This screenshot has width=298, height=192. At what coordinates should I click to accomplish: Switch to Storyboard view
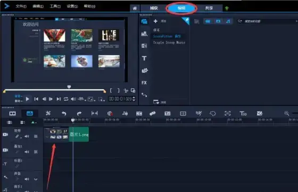pyautogui.click(x=13, y=114)
